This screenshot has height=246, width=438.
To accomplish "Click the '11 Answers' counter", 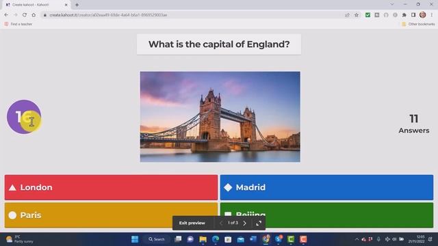I will (413, 124).
